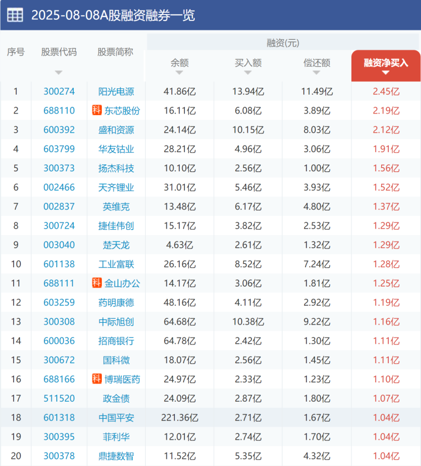Viewport: 421px width, 466px height.
Task: Open 鼎捷数智 stock link
Action: tap(116, 456)
